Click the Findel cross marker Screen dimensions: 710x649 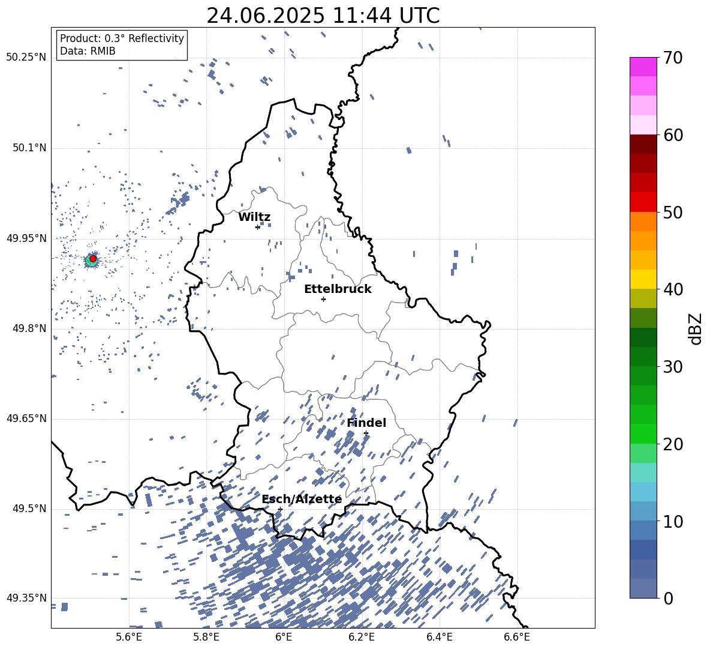366,433
